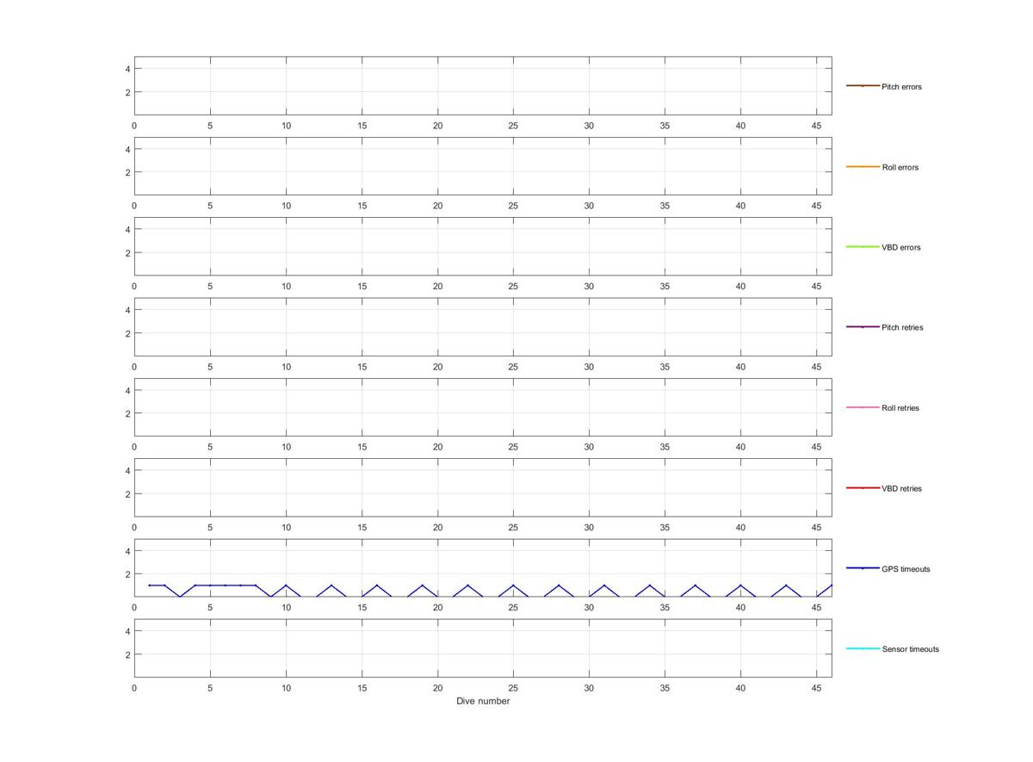The height and width of the screenshot is (762, 1033).
Task: Click the 'Roll errors' legend label
Action: point(900,167)
